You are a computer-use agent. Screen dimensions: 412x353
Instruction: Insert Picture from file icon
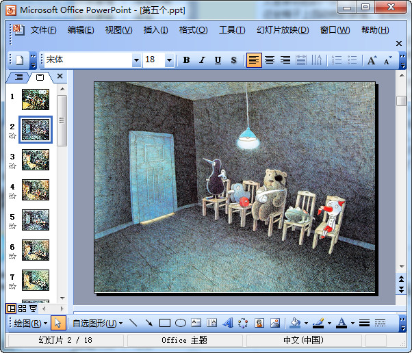click(x=275, y=323)
